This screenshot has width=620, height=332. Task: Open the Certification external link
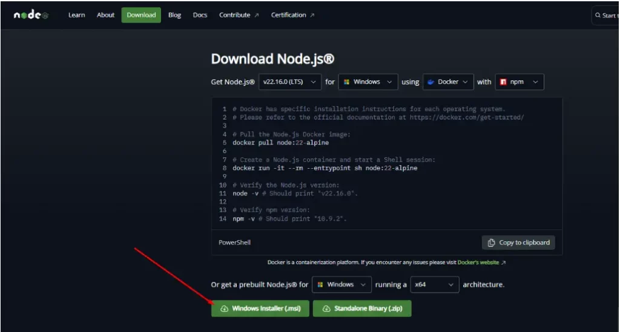[x=292, y=15]
